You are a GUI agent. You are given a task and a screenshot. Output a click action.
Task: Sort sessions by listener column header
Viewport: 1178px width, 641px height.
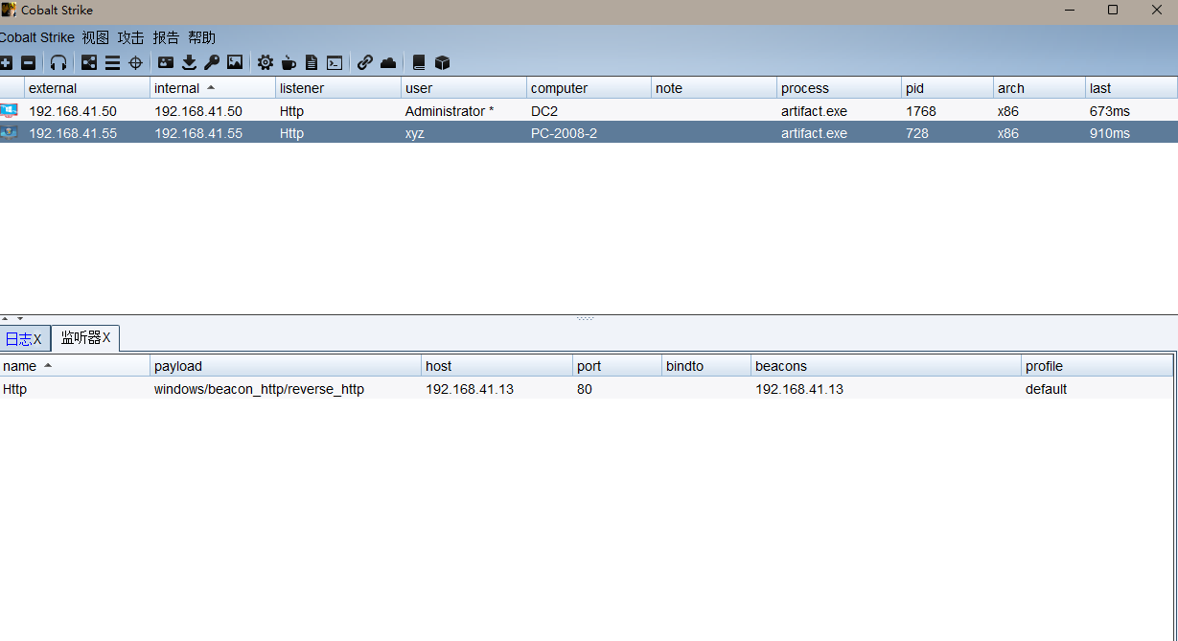click(x=338, y=88)
